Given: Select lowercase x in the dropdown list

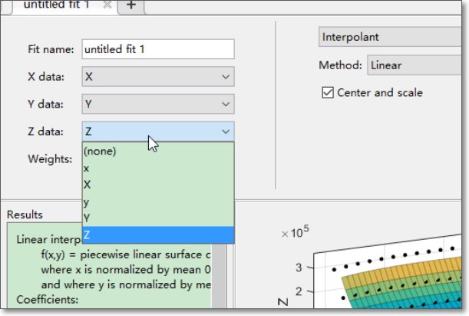Looking at the screenshot, I should pyautogui.click(x=87, y=168).
